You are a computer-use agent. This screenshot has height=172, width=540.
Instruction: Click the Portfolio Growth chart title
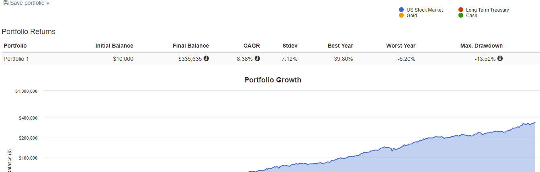(273, 80)
